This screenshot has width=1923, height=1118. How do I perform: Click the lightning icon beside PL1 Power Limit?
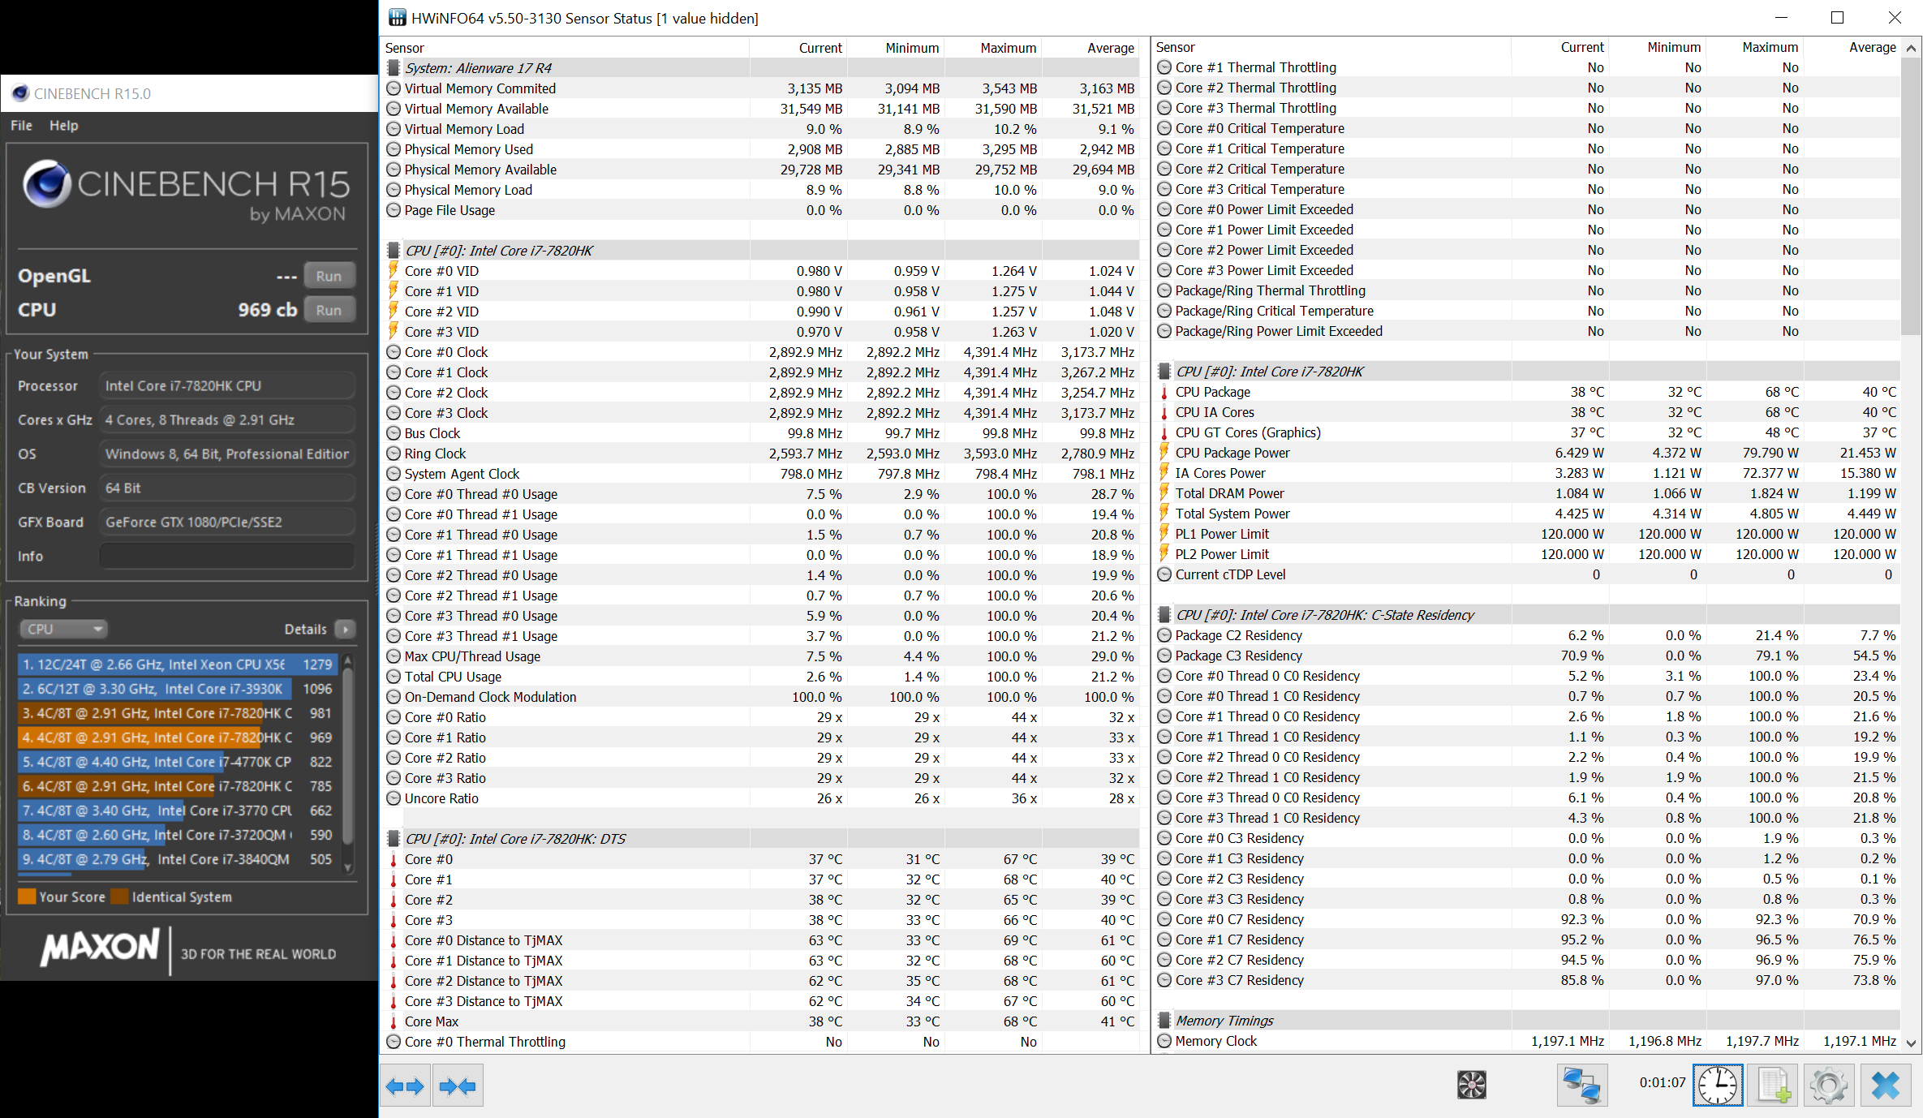pyautogui.click(x=1164, y=534)
